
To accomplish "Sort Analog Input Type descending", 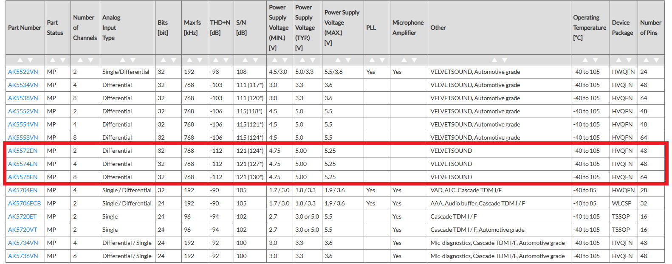I will [x=133, y=60].
